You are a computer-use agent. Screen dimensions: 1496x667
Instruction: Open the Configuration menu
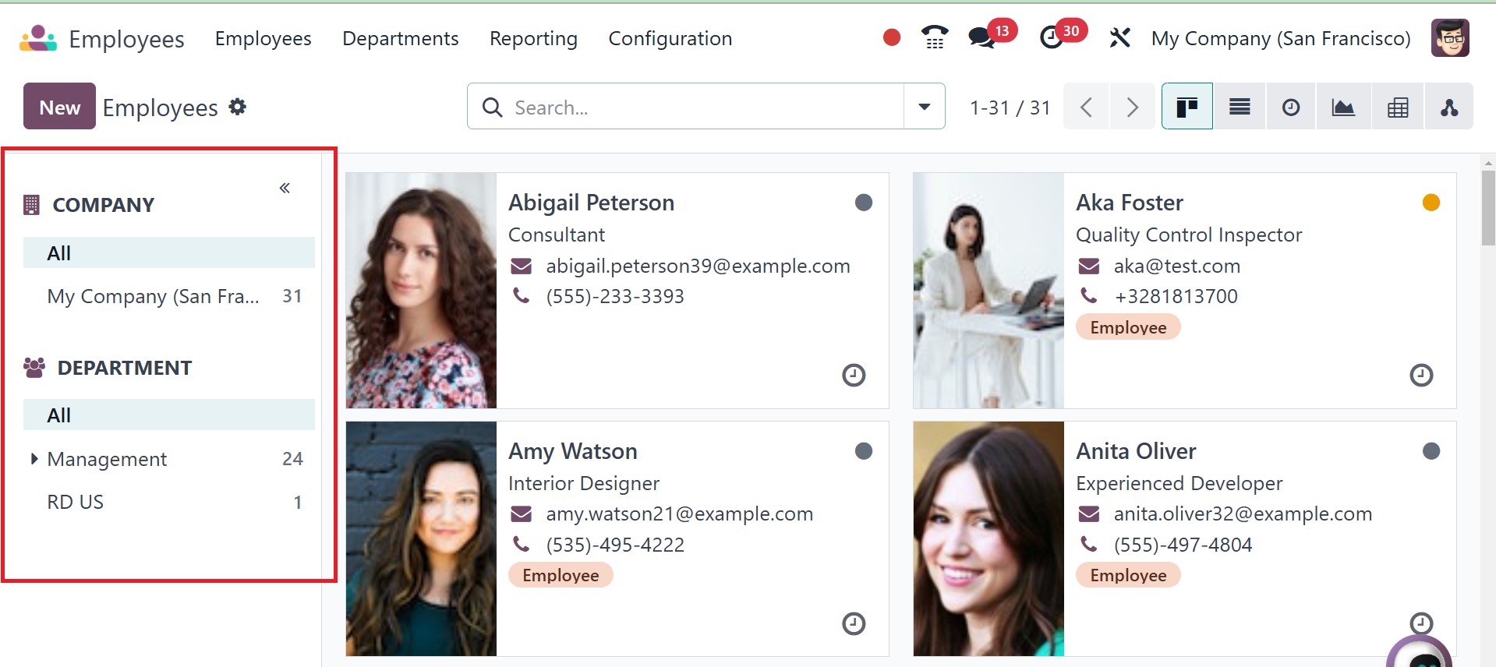tap(670, 38)
